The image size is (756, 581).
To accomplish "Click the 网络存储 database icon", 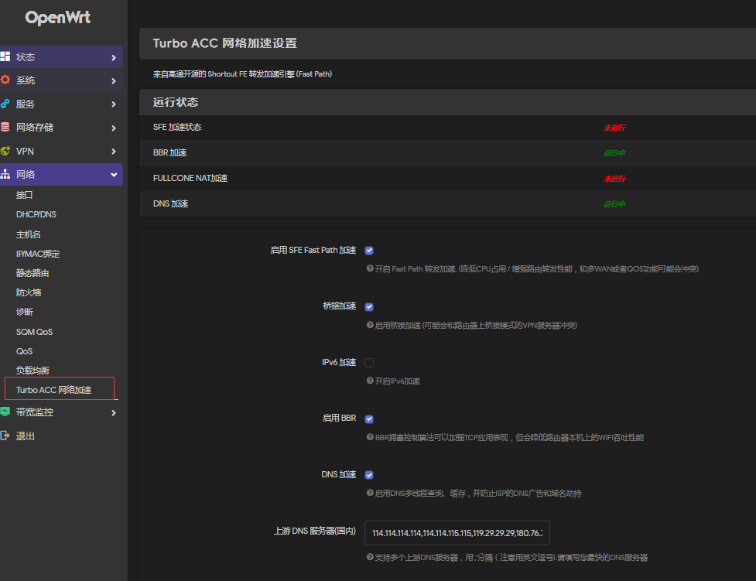I will [5, 128].
